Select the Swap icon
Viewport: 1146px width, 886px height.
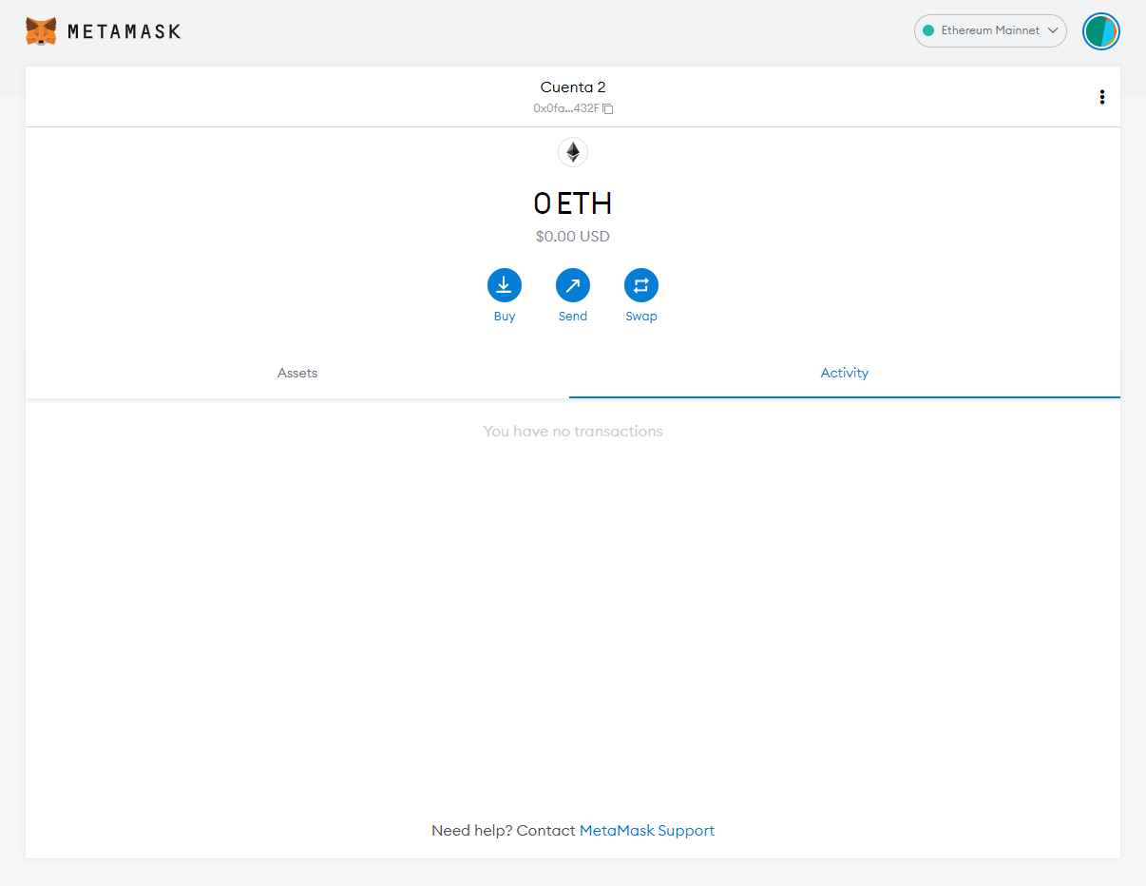(x=641, y=284)
